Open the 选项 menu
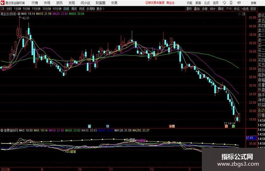Viewport: 265px width, 171px height. 215,3
